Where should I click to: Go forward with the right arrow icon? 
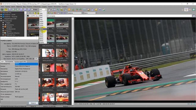(x=32, y=13)
